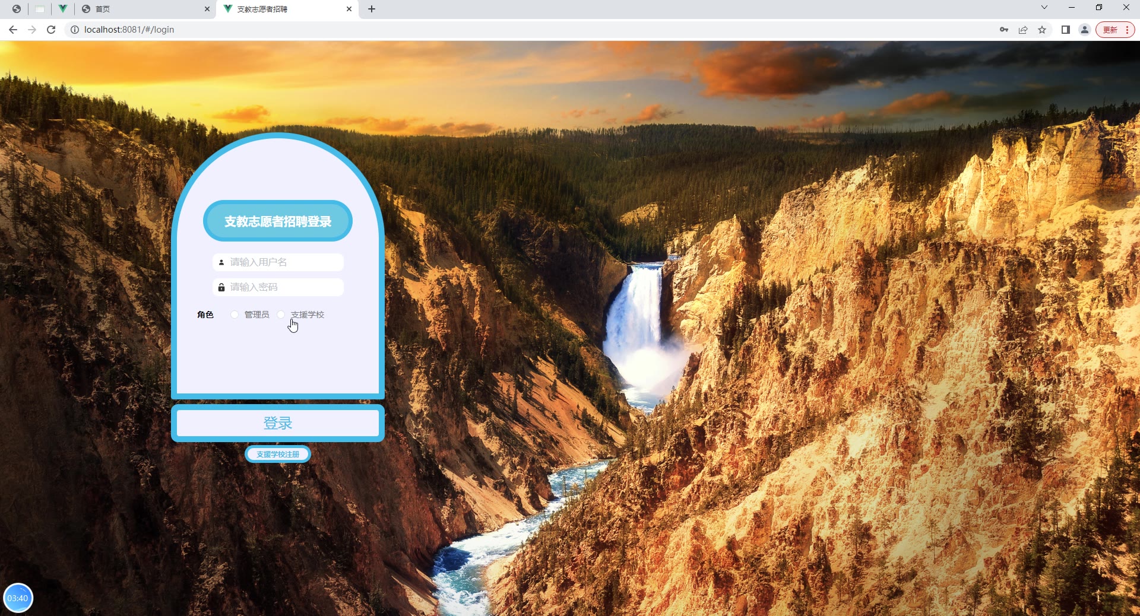Close the 首页 tab
Image resolution: width=1140 pixels, height=616 pixels.
pos(207,9)
